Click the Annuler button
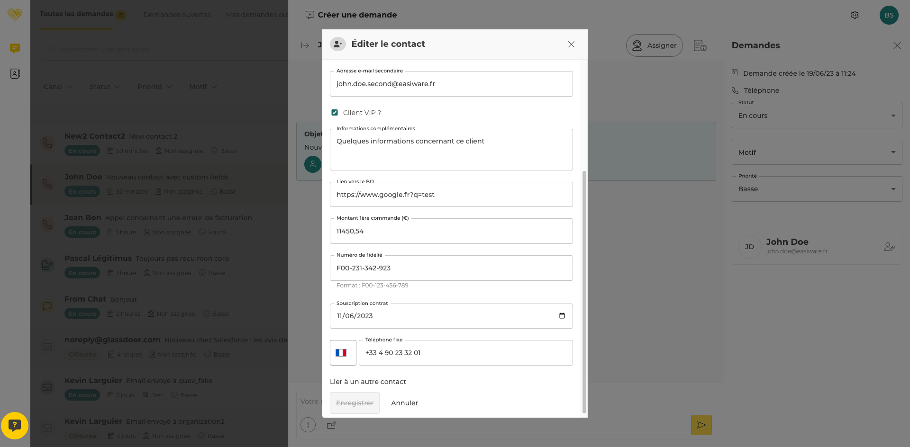The height and width of the screenshot is (447, 910). (404, 403)
